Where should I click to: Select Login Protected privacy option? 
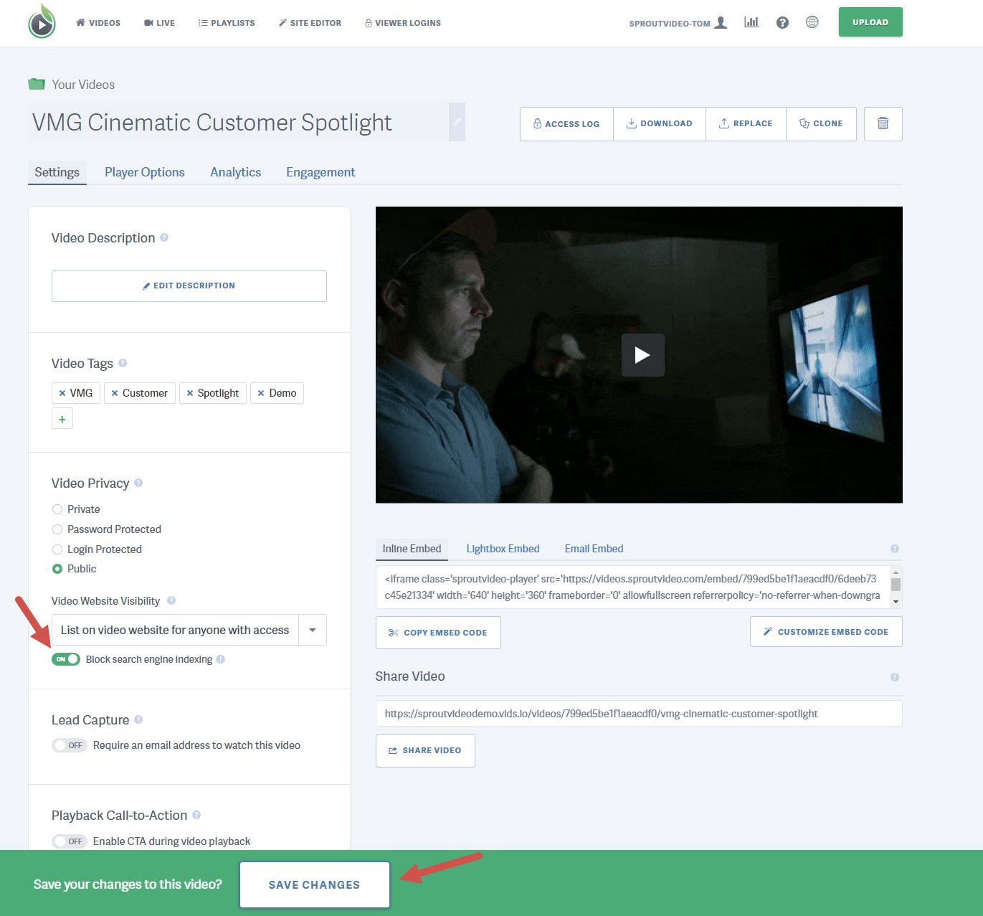[x=57, y=549]
